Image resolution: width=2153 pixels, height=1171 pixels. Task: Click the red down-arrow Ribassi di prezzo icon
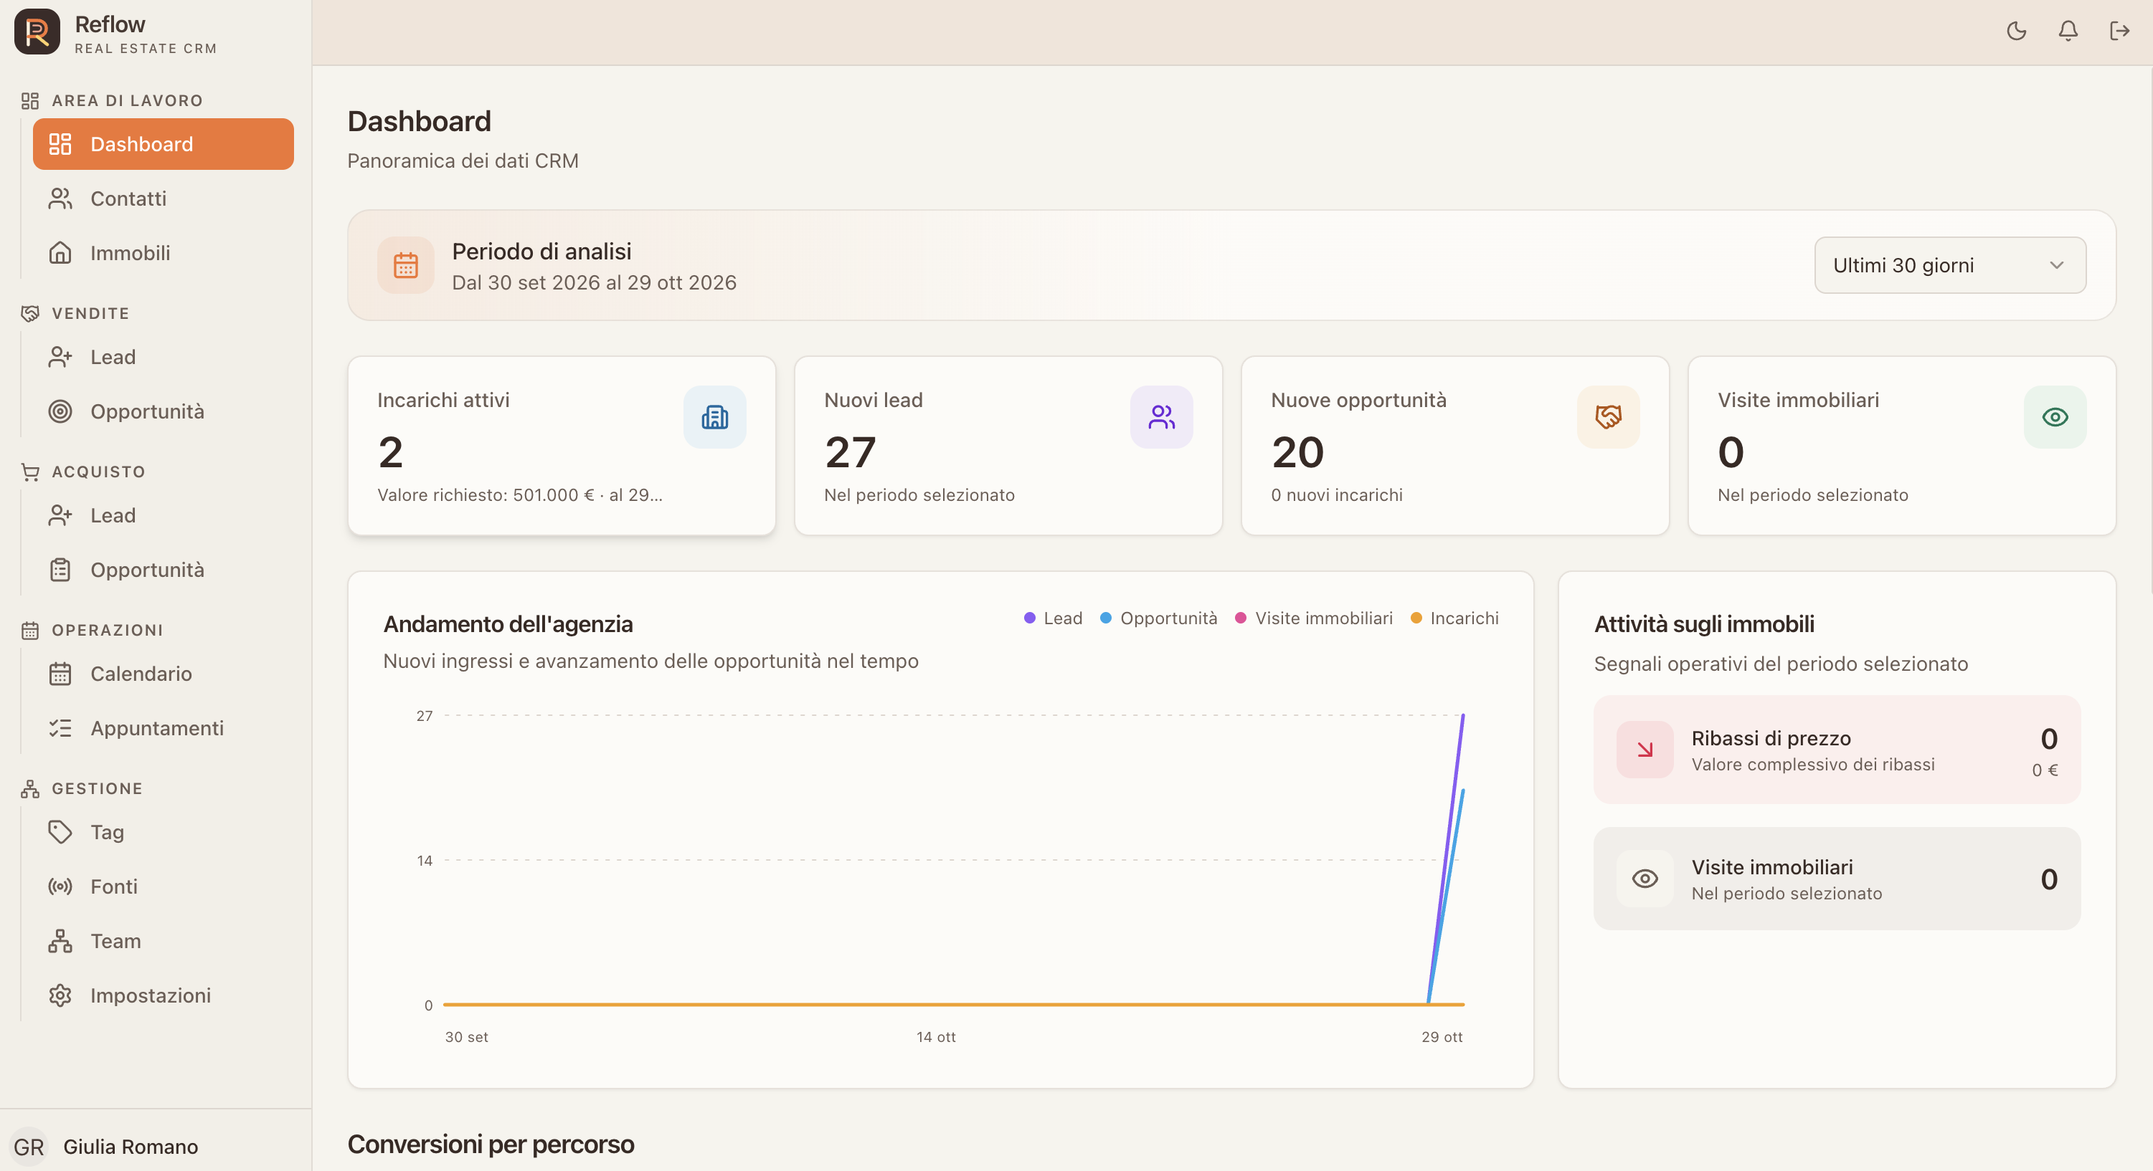click(x=1645, y=749)
